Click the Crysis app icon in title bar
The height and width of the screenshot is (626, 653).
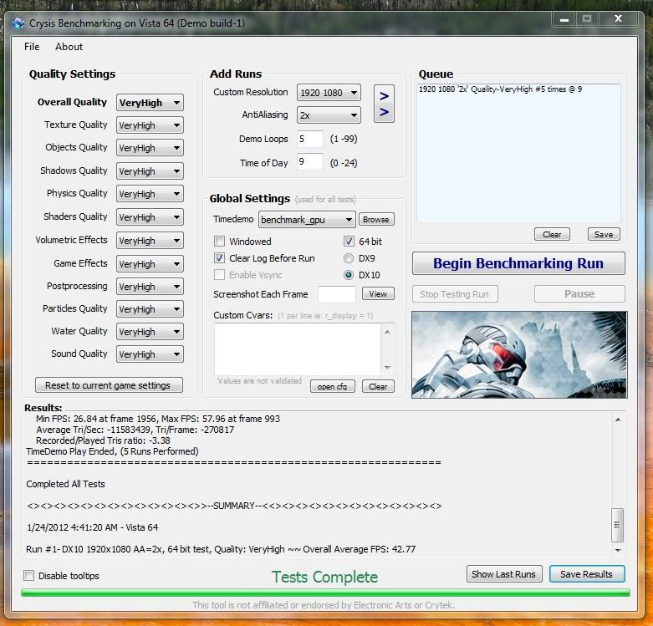[18, 23]
